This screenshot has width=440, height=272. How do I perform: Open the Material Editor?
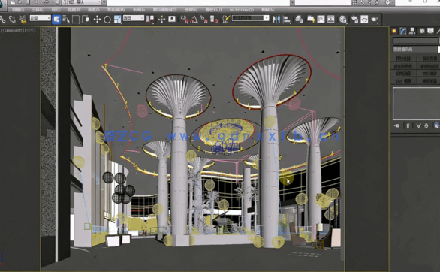(x=342, y=19)
